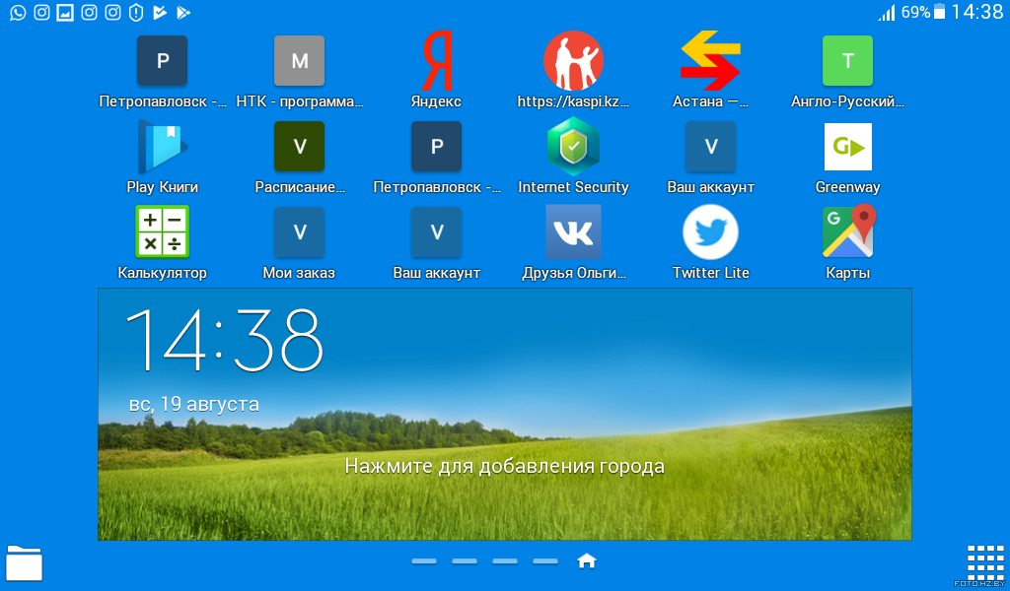Tap the large 14:38 widget clock
This screenshot has width=1010, height=591.
(x=224, y=340)
